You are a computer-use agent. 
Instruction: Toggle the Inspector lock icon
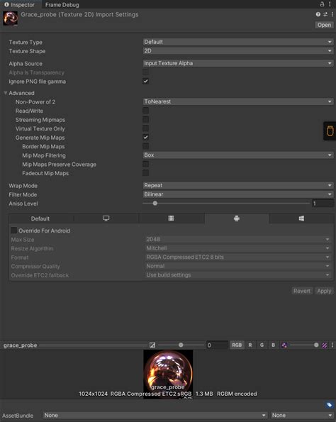322,4
